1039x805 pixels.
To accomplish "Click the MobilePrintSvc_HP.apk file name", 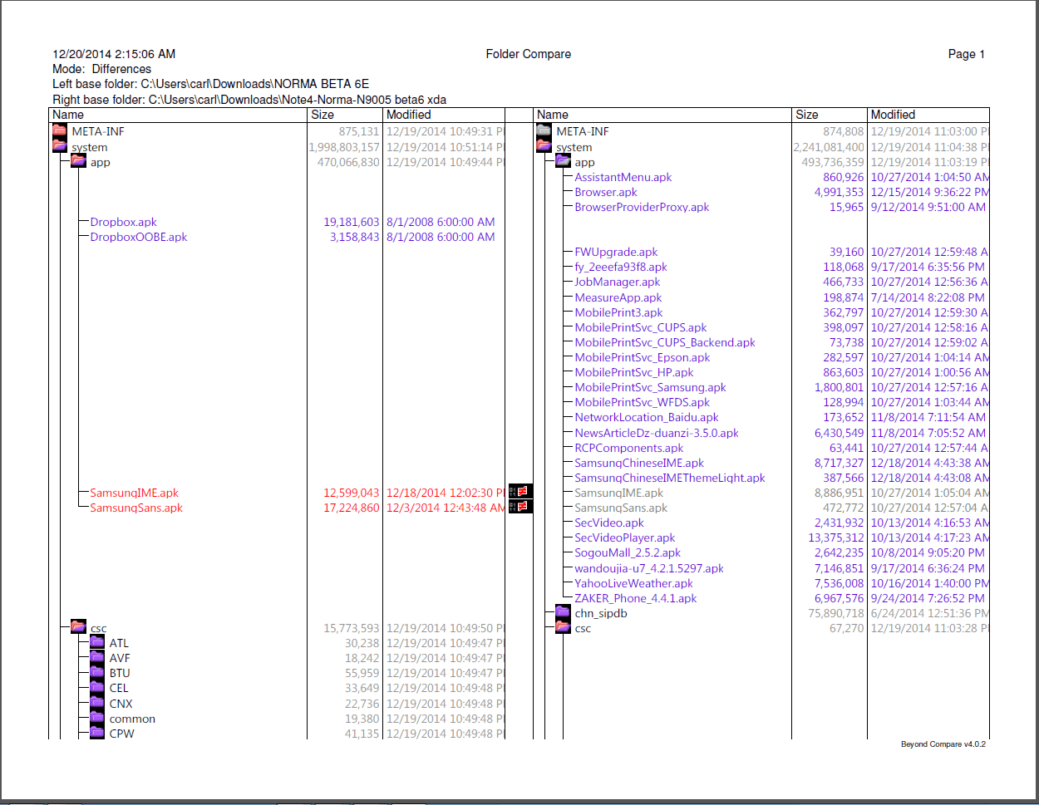I will tap(634, 372).
